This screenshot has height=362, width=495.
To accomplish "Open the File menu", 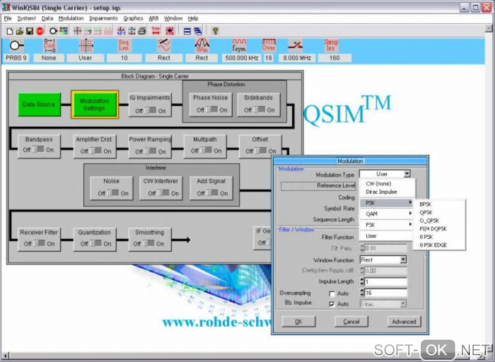I will [8, 18].
